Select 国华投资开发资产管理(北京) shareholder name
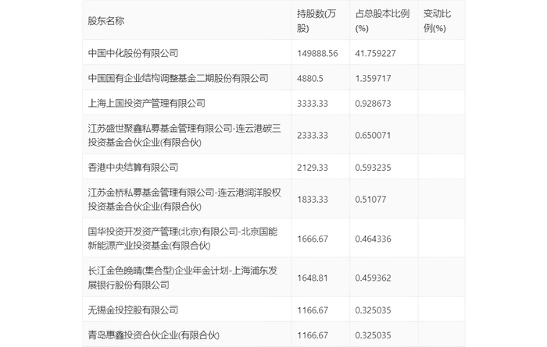 point(183,239)
